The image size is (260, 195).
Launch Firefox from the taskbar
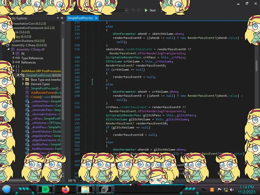click(x=66, y=189)
